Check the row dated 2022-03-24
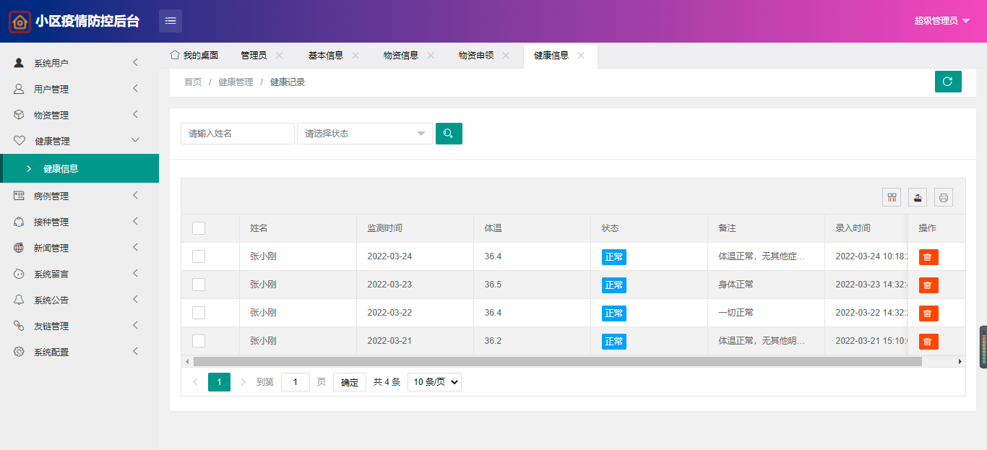This screenshot has height=450, width=987. tap(199, 256)
